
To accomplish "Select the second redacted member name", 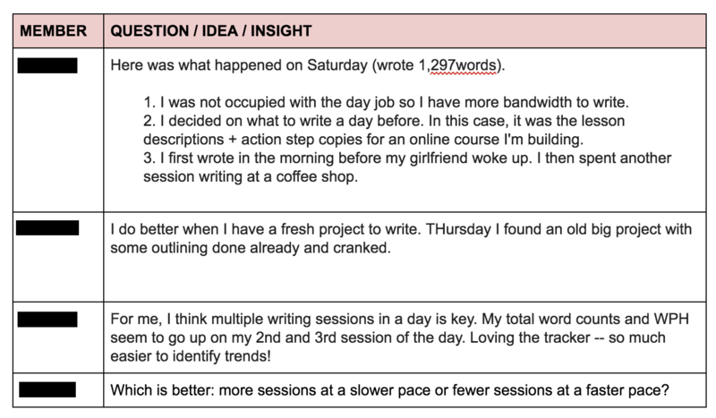I will click(47, 227).
